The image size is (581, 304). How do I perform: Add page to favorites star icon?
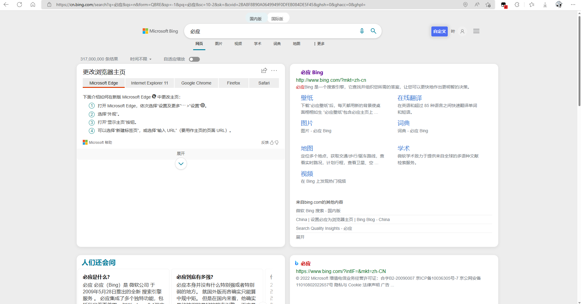(488, 5)
